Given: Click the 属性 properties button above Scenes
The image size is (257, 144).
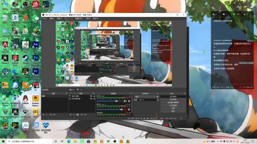Looking at the screenshot, I should click(x=72, y=90).
